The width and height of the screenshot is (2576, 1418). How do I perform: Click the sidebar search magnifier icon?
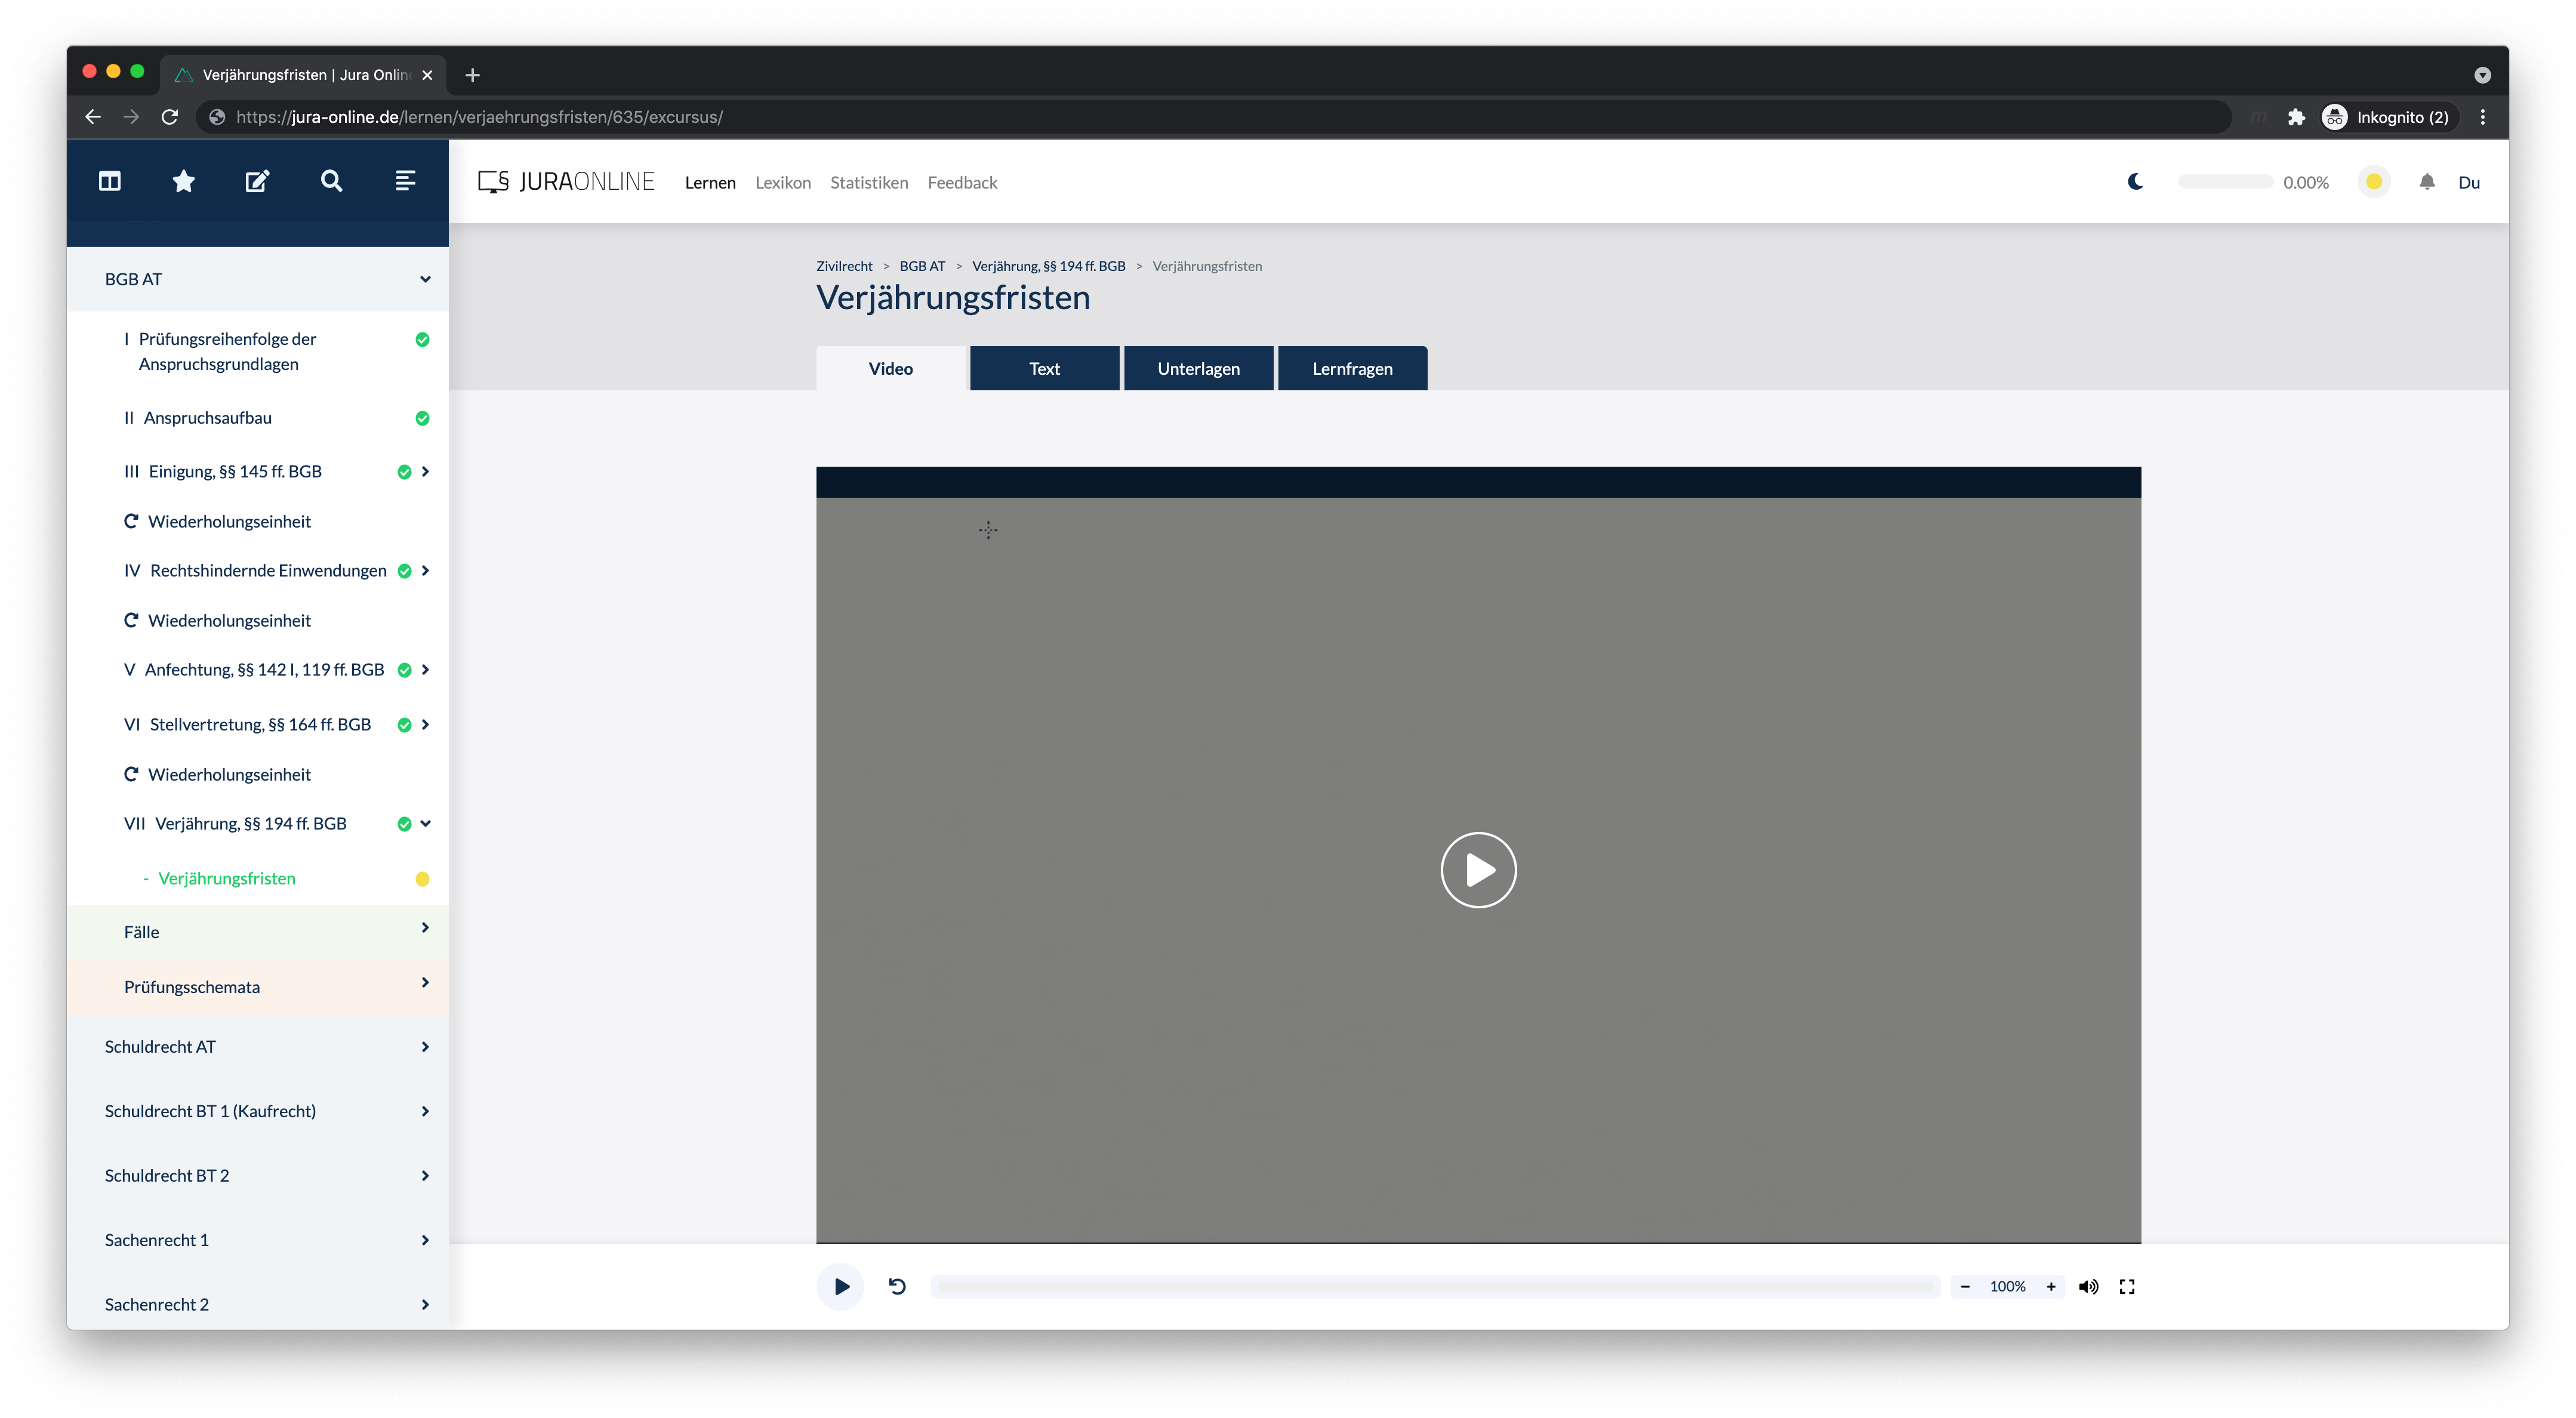[331, 181]
